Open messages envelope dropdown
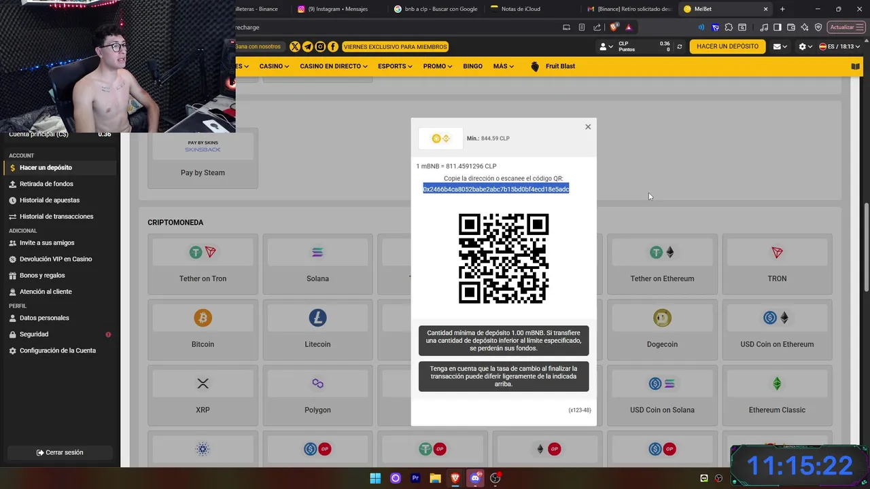The height and width of the screenshot is (489, 870). tap(780, 47)
